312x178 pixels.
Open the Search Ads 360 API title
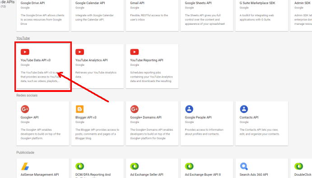(254, 175)
